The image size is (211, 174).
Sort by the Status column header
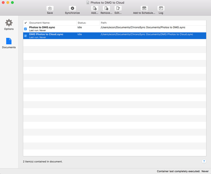point(88,23)
